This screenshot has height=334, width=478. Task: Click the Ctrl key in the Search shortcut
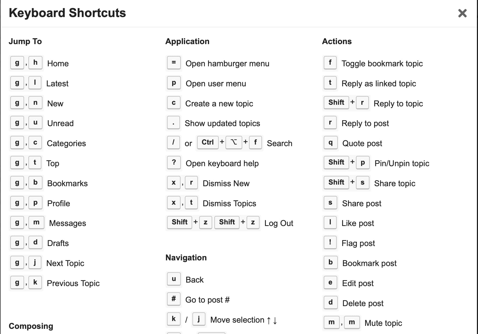click(208, 142)
